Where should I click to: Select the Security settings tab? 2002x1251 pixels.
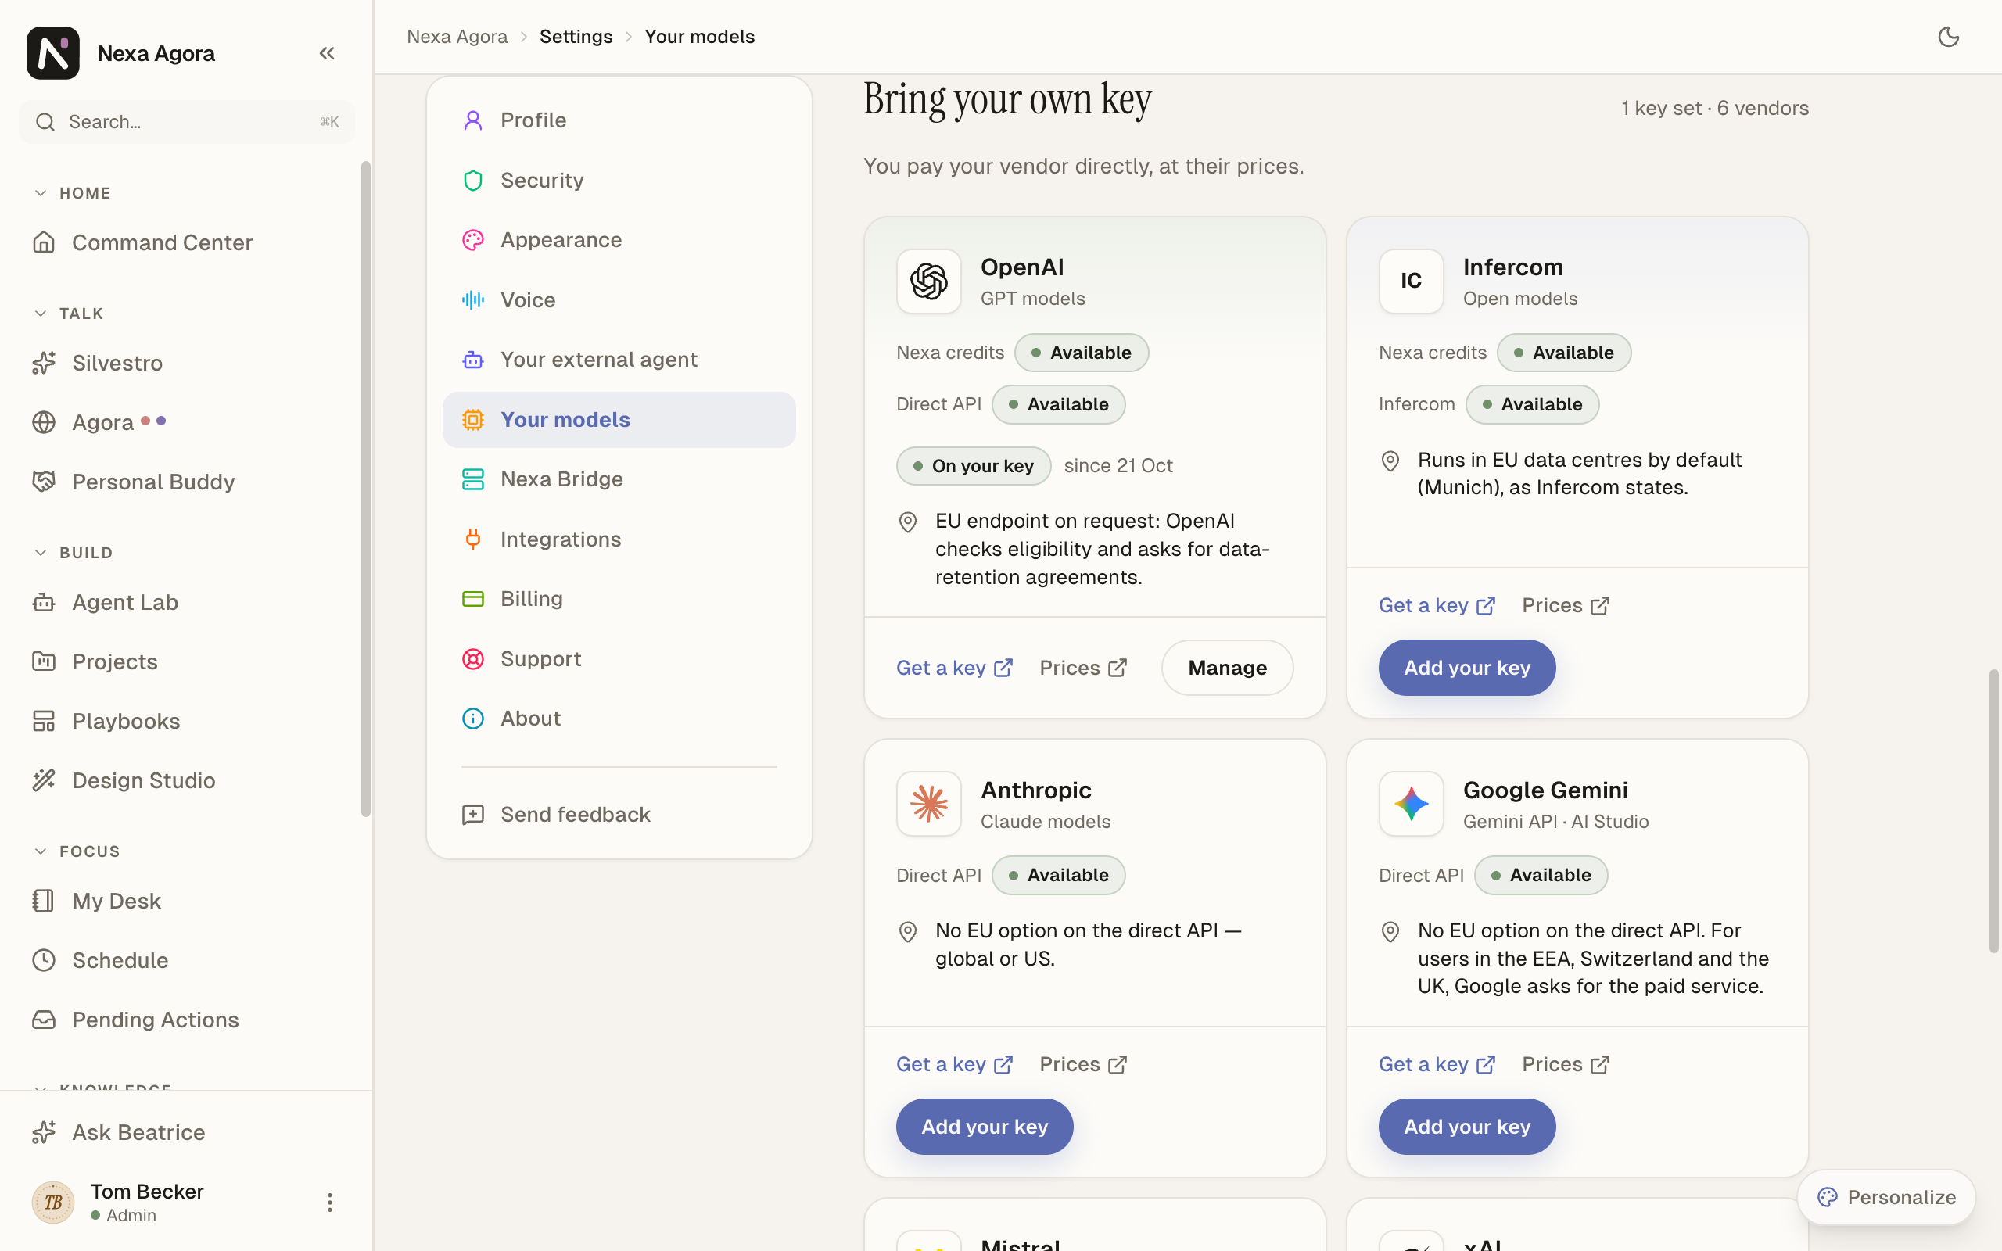tap(619, 181)
